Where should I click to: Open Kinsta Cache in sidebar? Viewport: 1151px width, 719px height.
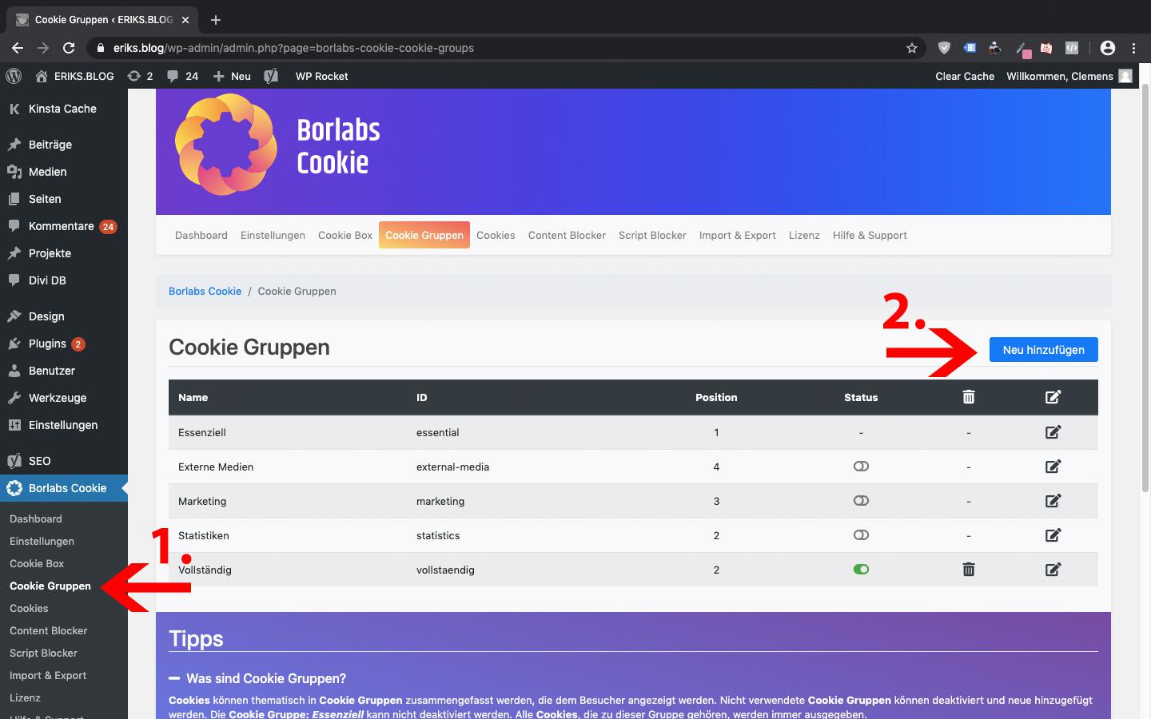[x=64, y=109]
